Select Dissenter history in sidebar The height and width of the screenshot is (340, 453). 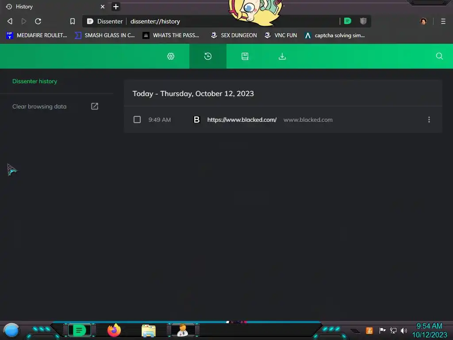35,81
